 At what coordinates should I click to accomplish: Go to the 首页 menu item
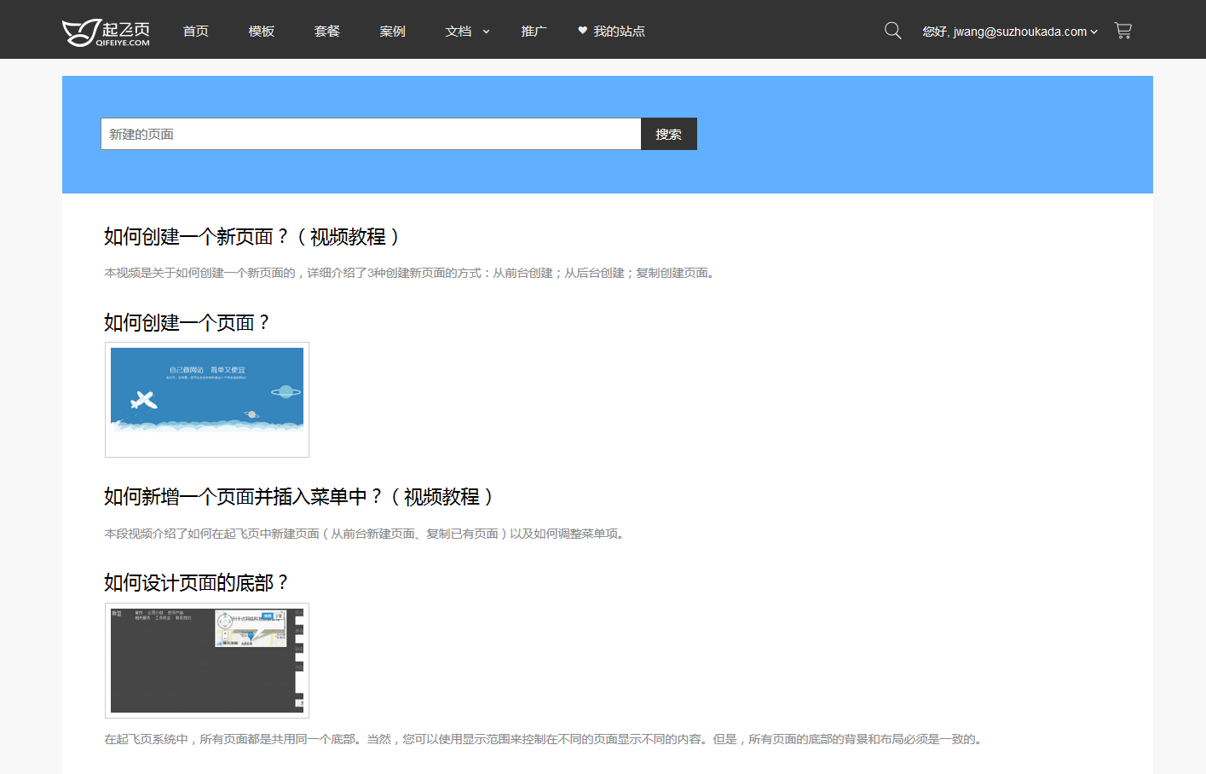196,32
